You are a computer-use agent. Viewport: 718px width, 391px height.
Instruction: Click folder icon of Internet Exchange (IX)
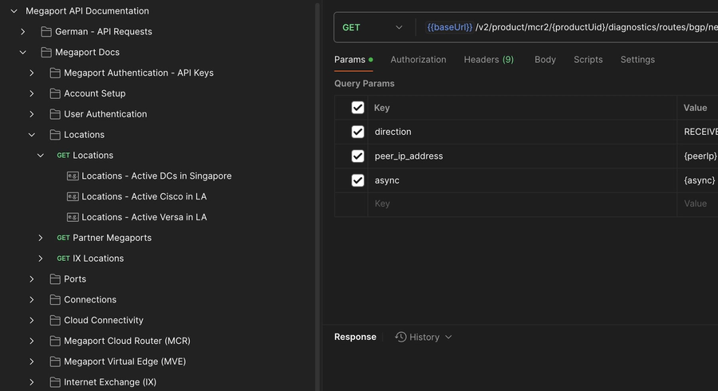55,382
